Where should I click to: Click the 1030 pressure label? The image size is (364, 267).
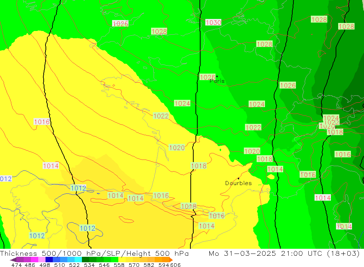tap(213, 22)
